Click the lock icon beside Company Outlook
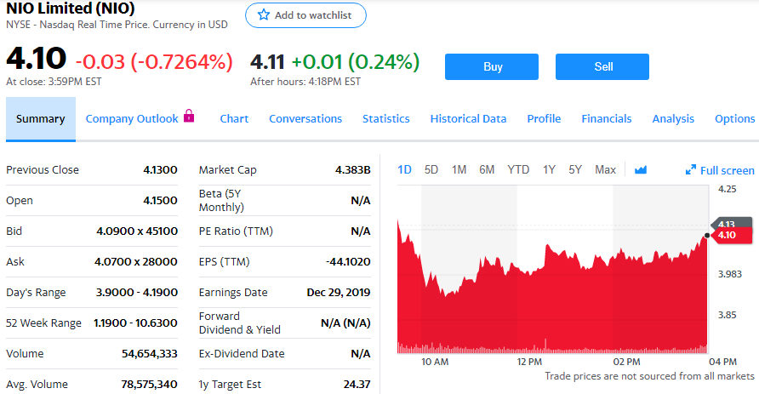This screenshot has height=394, width=759. 189,116
